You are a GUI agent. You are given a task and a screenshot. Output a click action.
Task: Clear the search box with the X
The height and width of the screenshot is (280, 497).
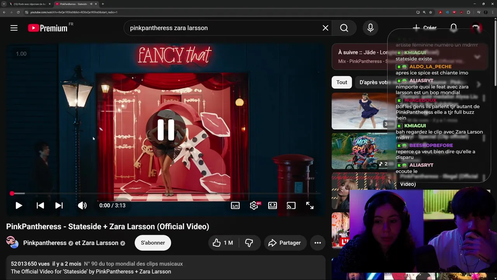click(325, 28)
